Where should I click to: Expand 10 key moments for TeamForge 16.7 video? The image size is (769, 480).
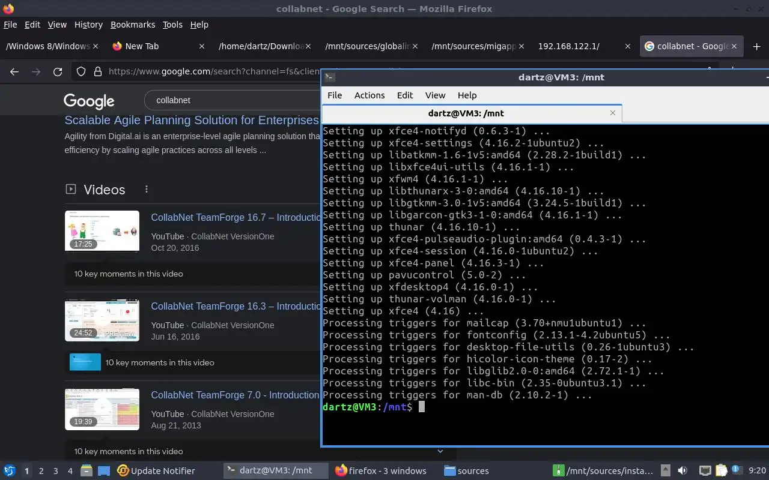click(192, 274)
